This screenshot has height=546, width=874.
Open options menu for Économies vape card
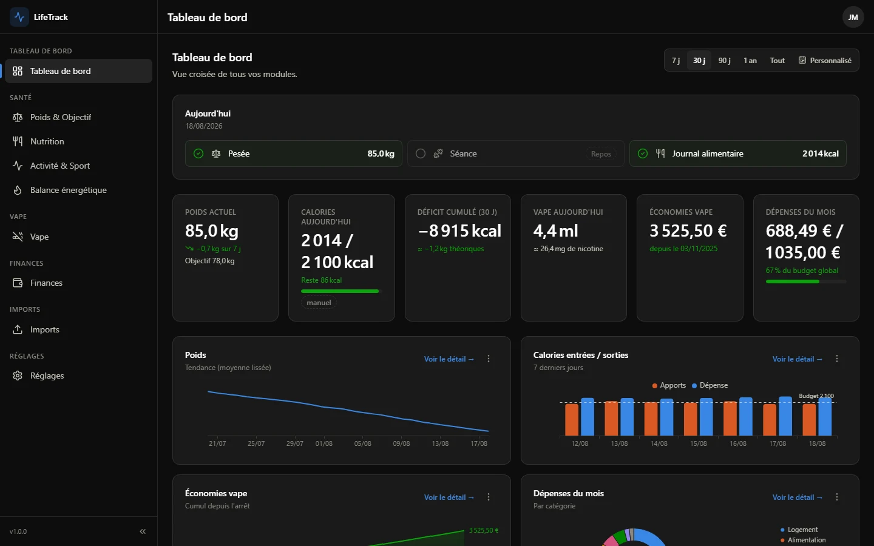click(x=489, y=497)
